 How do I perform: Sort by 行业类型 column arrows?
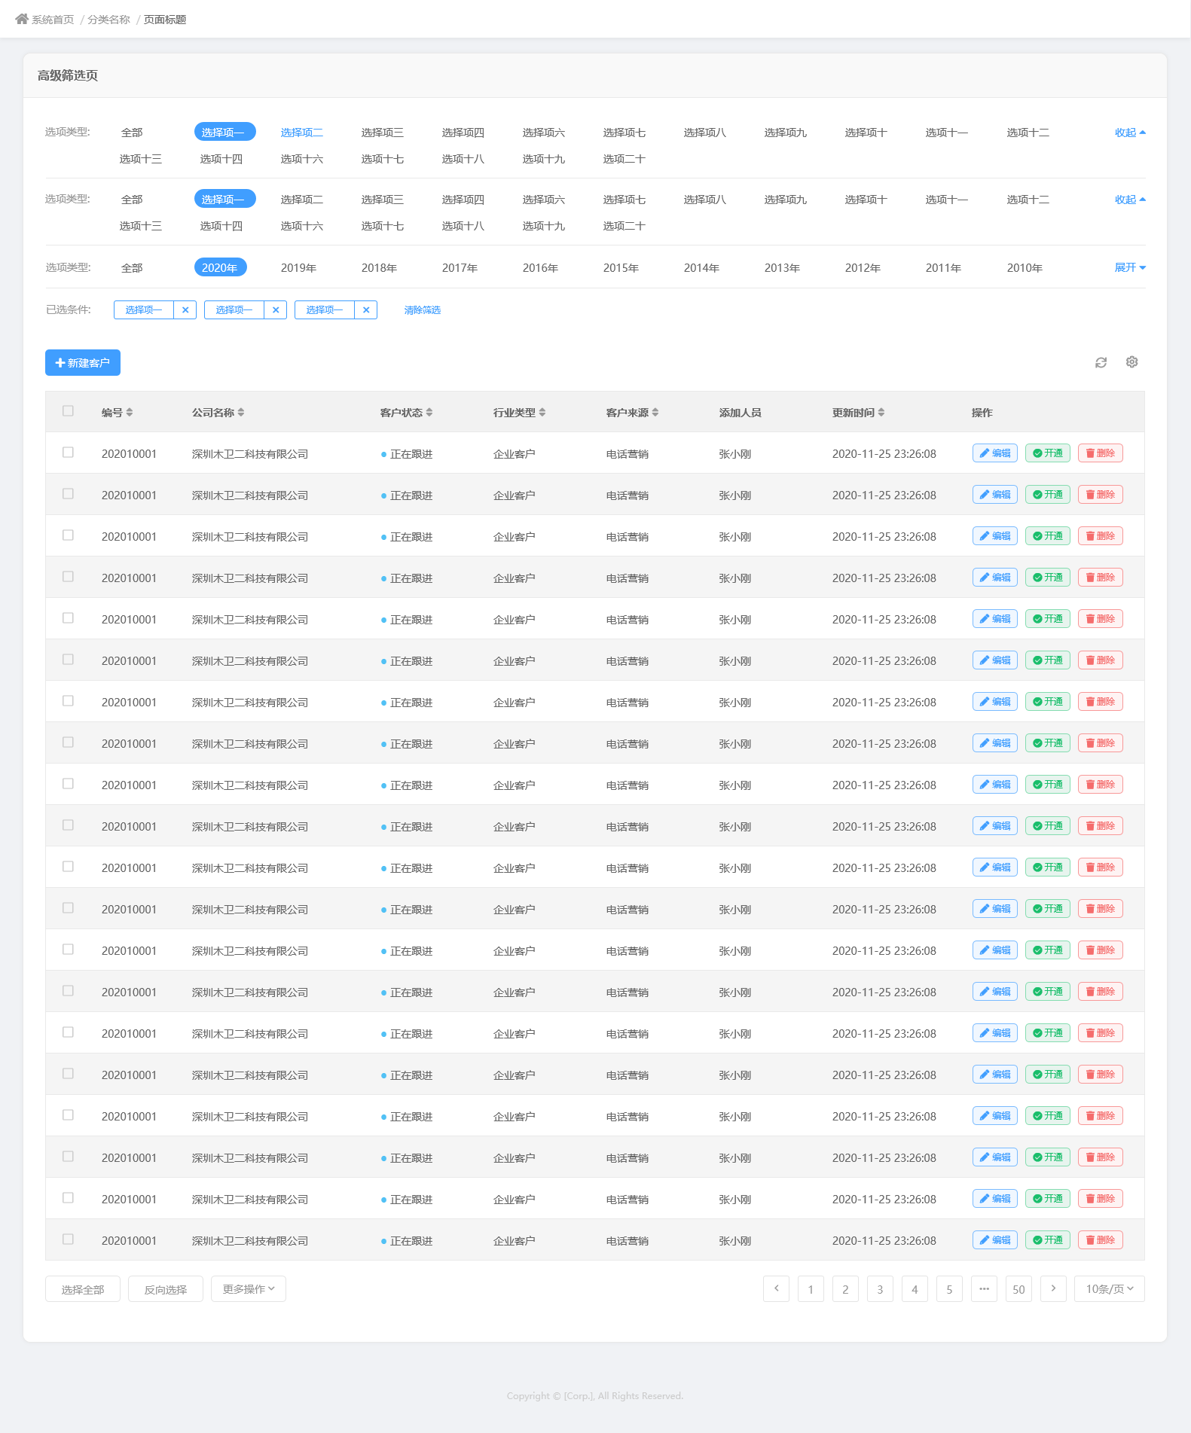(x=542, y=412)
